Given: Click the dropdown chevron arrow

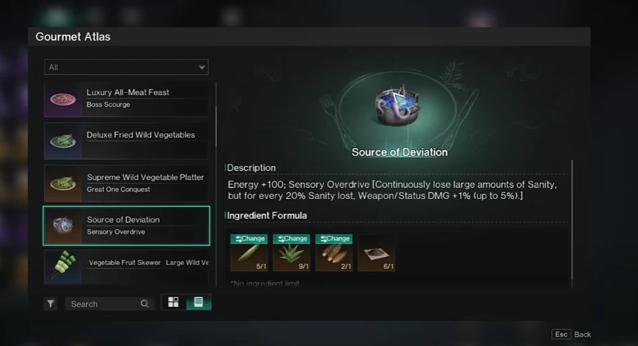Looking at the screenshot, I should (202, 67).
